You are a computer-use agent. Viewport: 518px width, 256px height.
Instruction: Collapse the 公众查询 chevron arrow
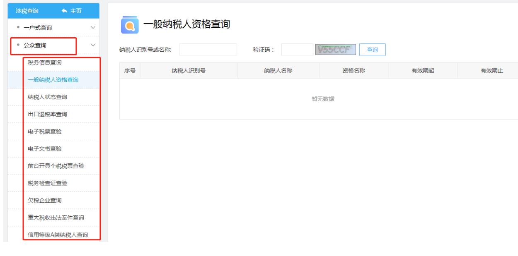(92, 45)
